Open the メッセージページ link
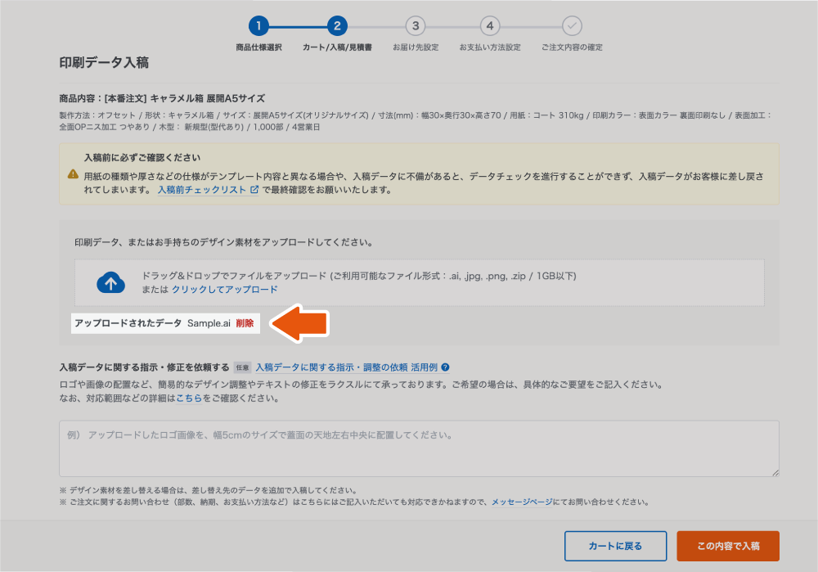Screen dimensions: 818x572 [522, 502]
